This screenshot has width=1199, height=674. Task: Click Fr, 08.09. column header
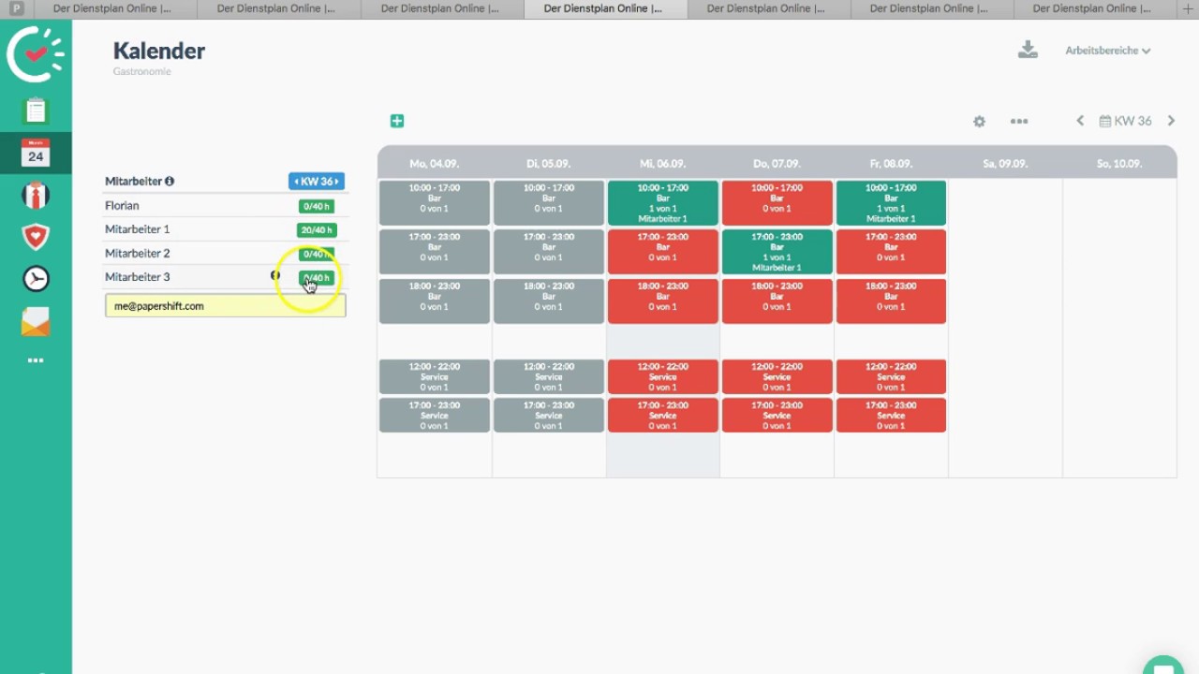click(x=892, y=163)
